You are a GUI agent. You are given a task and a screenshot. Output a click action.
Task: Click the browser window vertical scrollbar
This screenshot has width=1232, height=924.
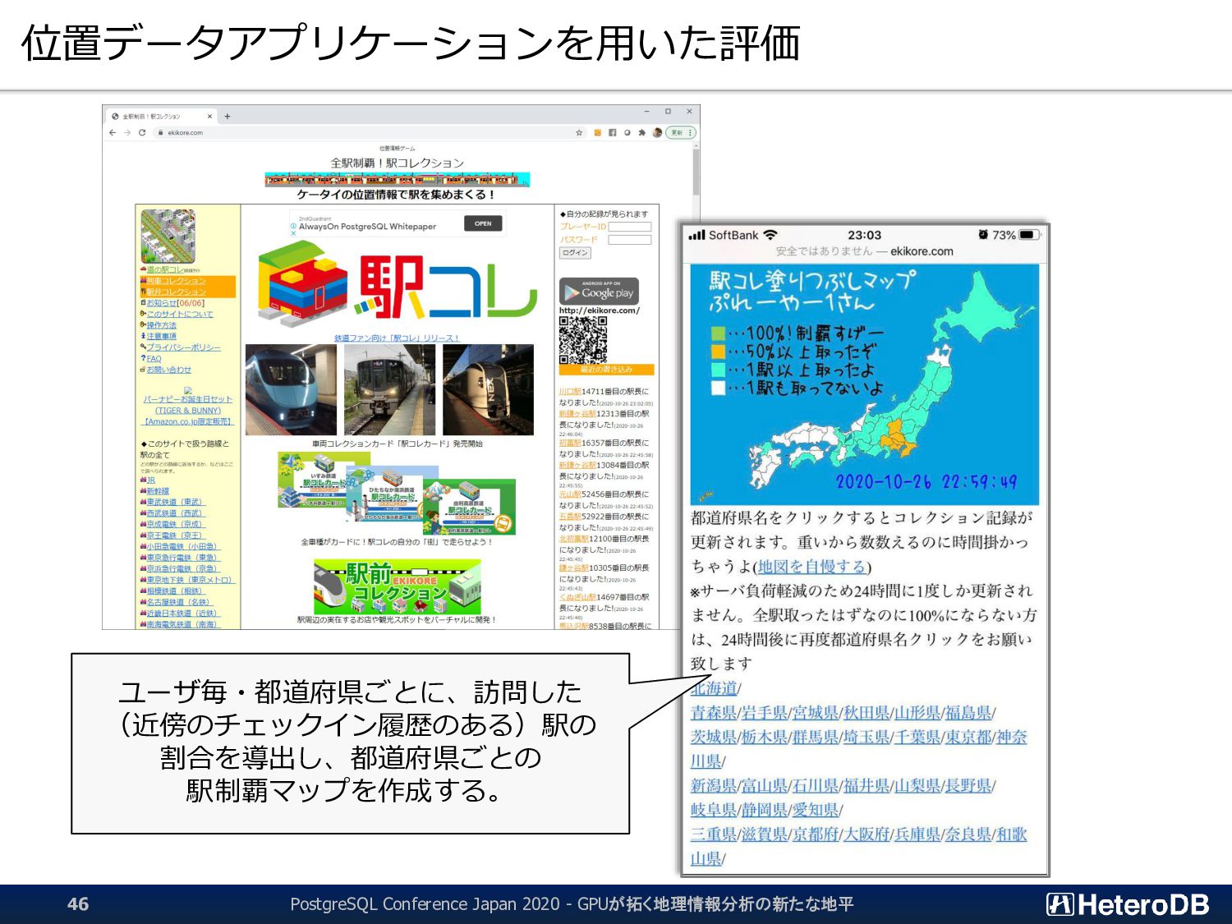point(696,172)
